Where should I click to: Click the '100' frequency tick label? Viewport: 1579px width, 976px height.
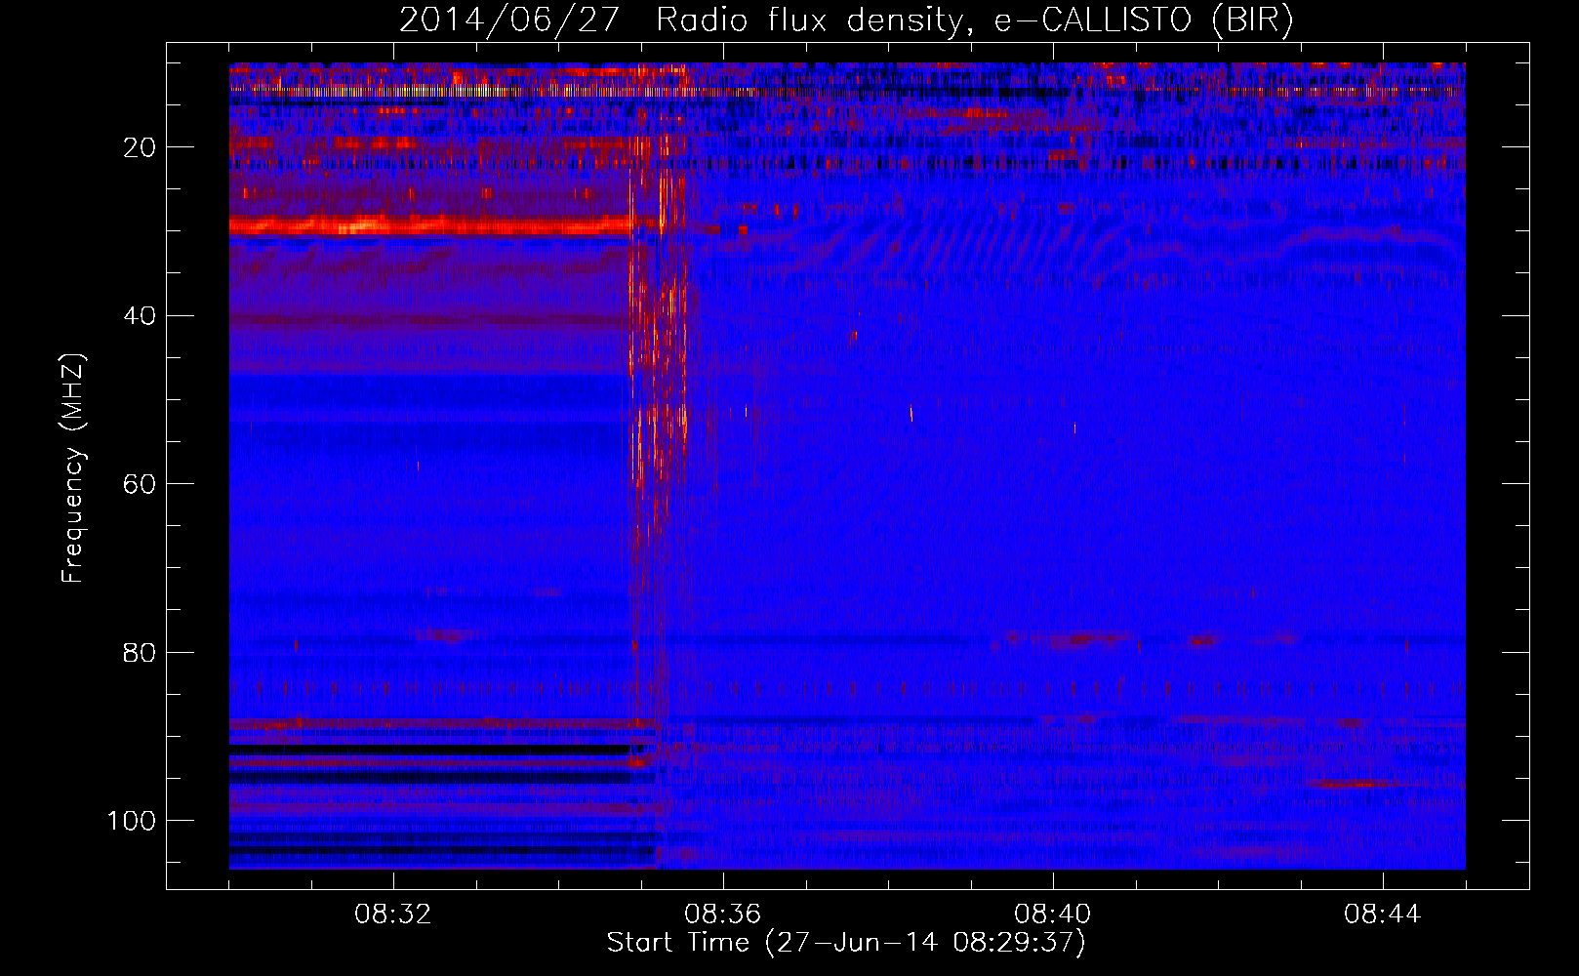tap(132, 821)
